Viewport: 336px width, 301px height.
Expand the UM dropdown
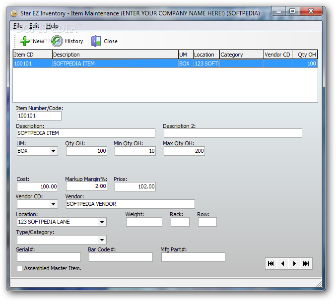[x=54, y=151]
